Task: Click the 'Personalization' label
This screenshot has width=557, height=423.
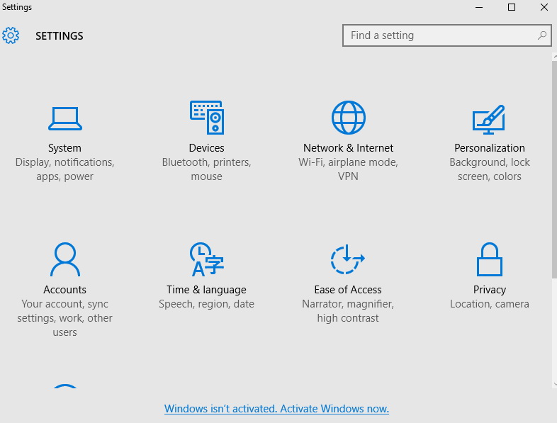Action: point(490,148)
